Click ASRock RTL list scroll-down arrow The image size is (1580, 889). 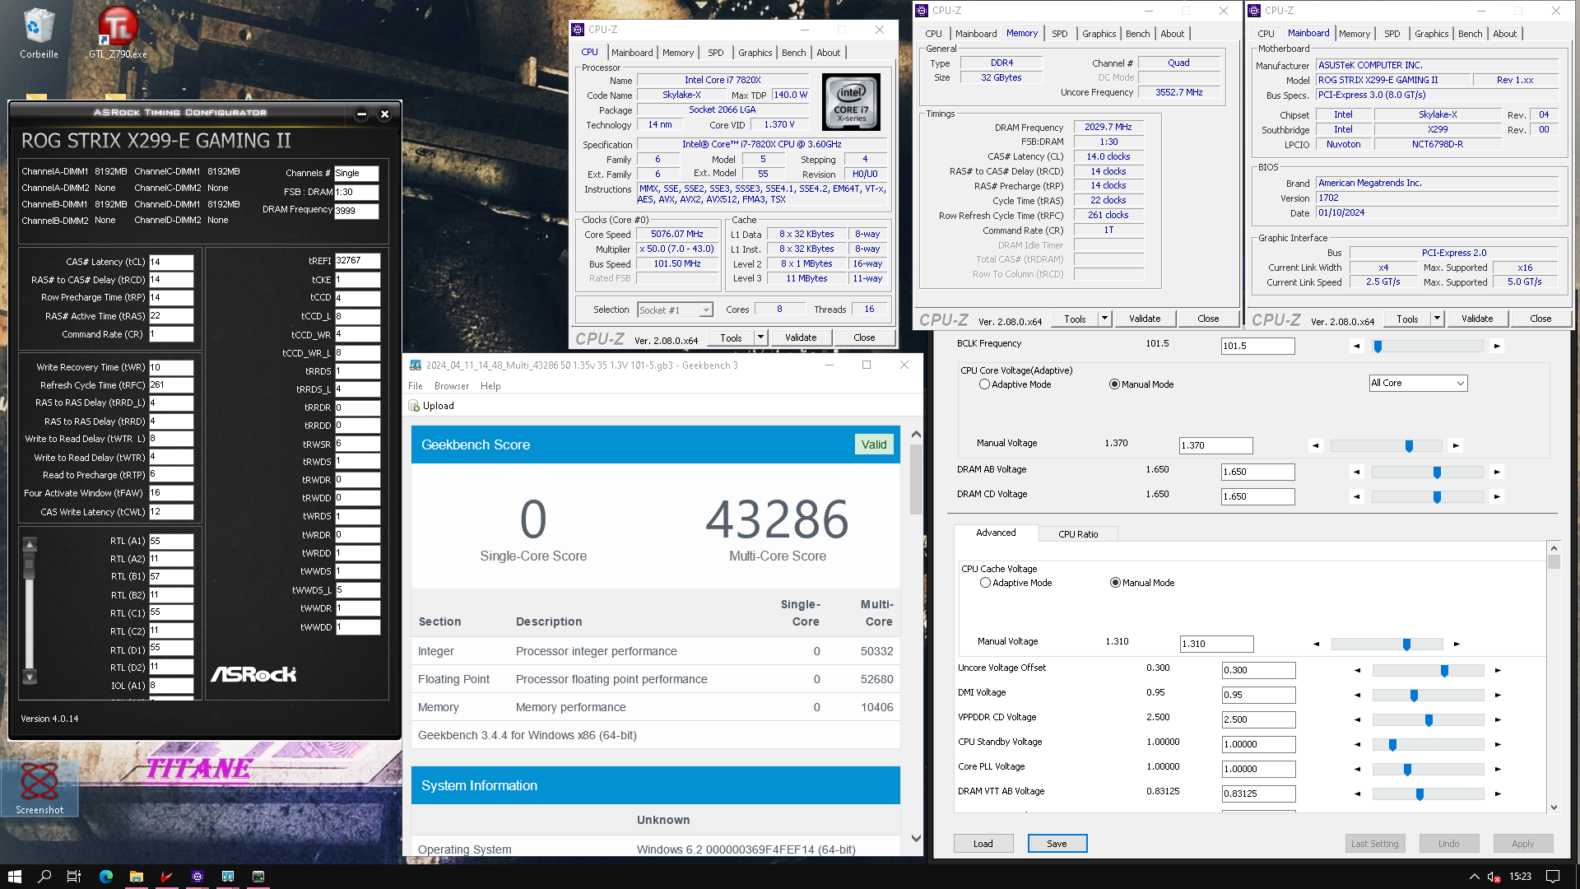click(x=30, y=677)
